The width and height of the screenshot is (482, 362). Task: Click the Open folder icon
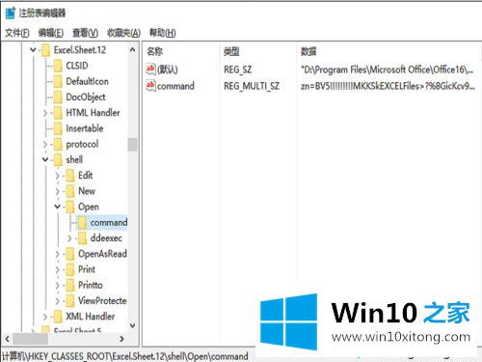[70, 207]
